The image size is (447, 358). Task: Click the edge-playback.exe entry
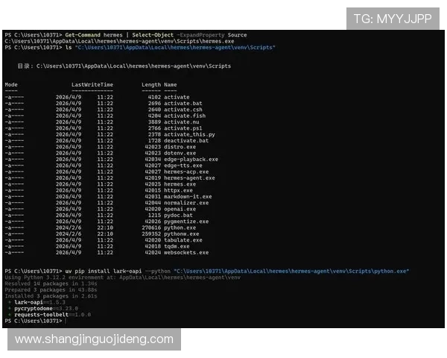click(x=191, y=160)
